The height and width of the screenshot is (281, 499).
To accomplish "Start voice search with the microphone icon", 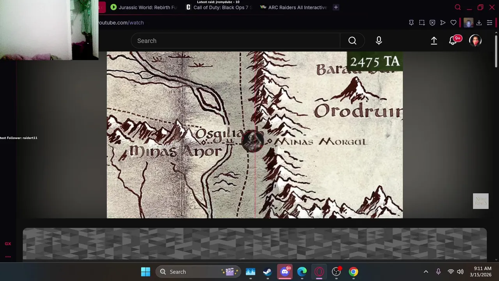I will 379,41.
